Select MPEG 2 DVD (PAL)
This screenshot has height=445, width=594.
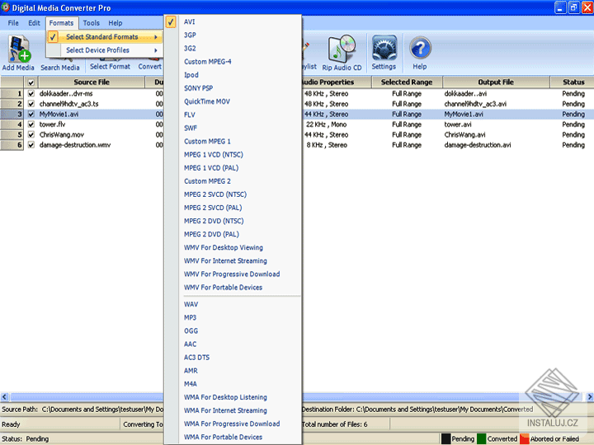(233, 234)
